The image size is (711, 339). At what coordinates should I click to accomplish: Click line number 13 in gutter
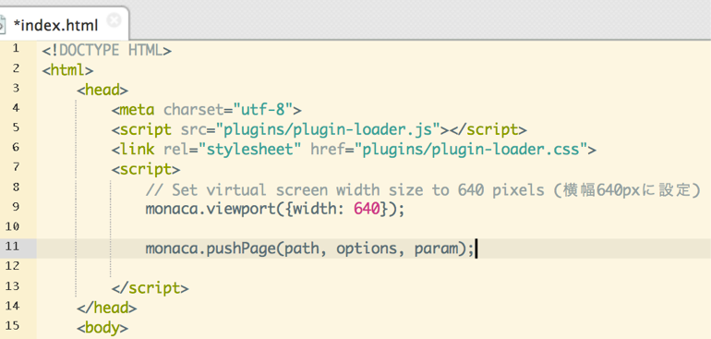point(13,286)
